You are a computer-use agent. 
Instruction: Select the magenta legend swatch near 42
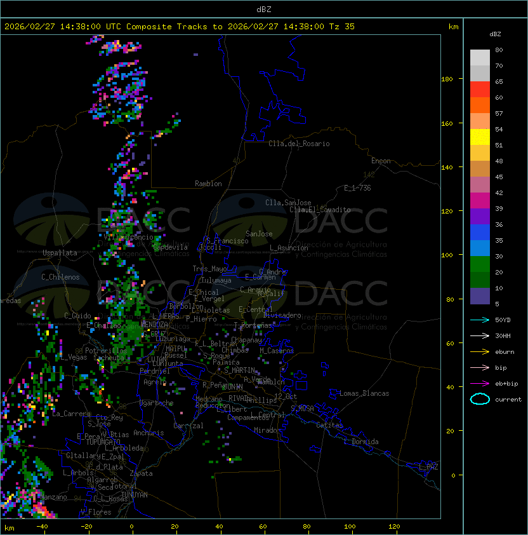[480, 200]
